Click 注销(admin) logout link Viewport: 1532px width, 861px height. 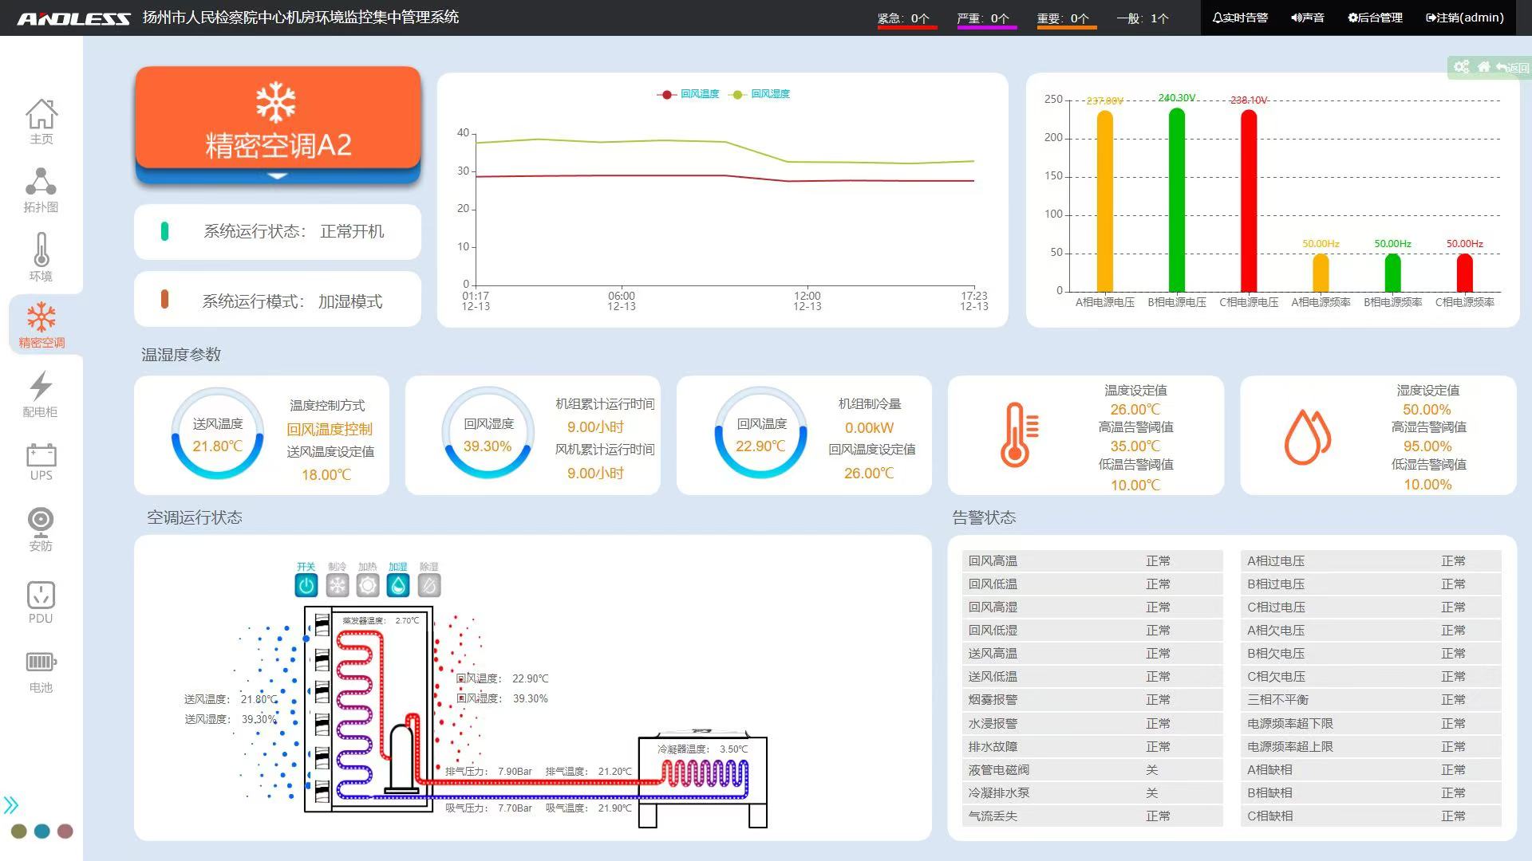click(1465, 18)
